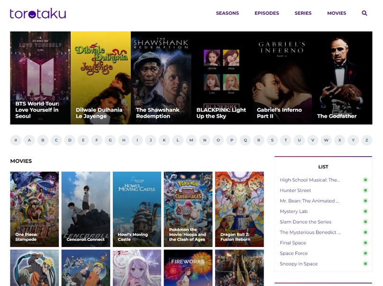Select letter S in alphabet filter
Viewport: 383px width, 286px height.
(x=272, y=140)
